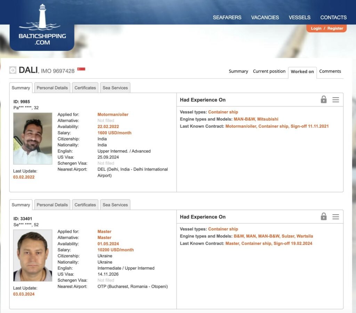Screen dimensions: 356x313
Task: Click the 10200 USD/month salary value
Action: coord(115,250)
